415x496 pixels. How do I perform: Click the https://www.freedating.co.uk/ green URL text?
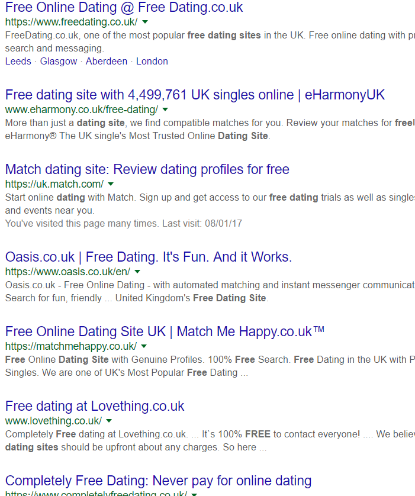72,22
